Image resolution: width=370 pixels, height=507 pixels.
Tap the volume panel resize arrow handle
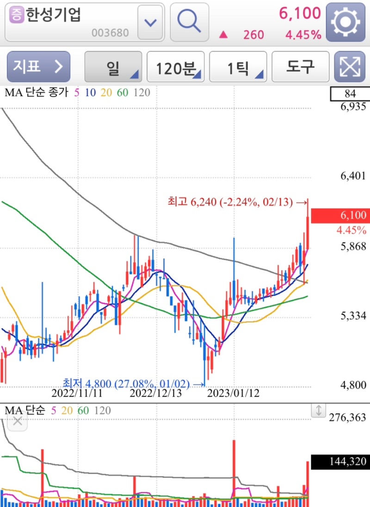pyautogui.click(x=319, y=410)
